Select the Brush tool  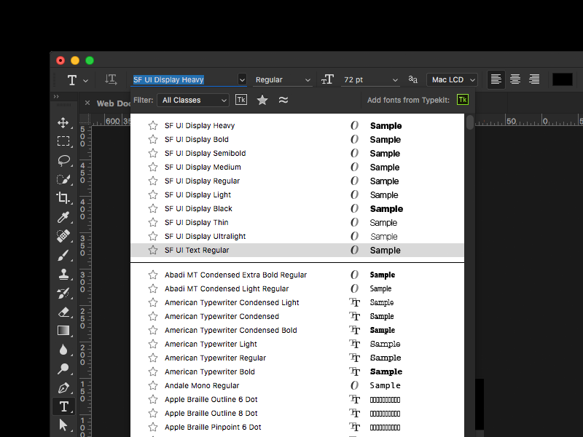click(x=63, y=256)
